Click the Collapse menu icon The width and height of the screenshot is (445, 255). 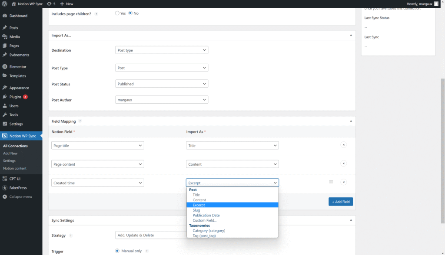click(x=5, y=196)
